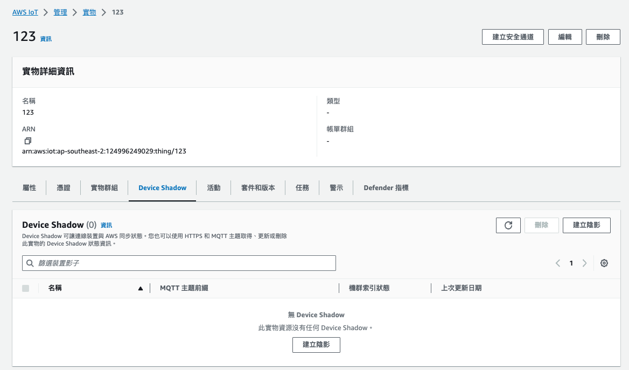Open the Device Shadow table preferences gear

(604, 263)
